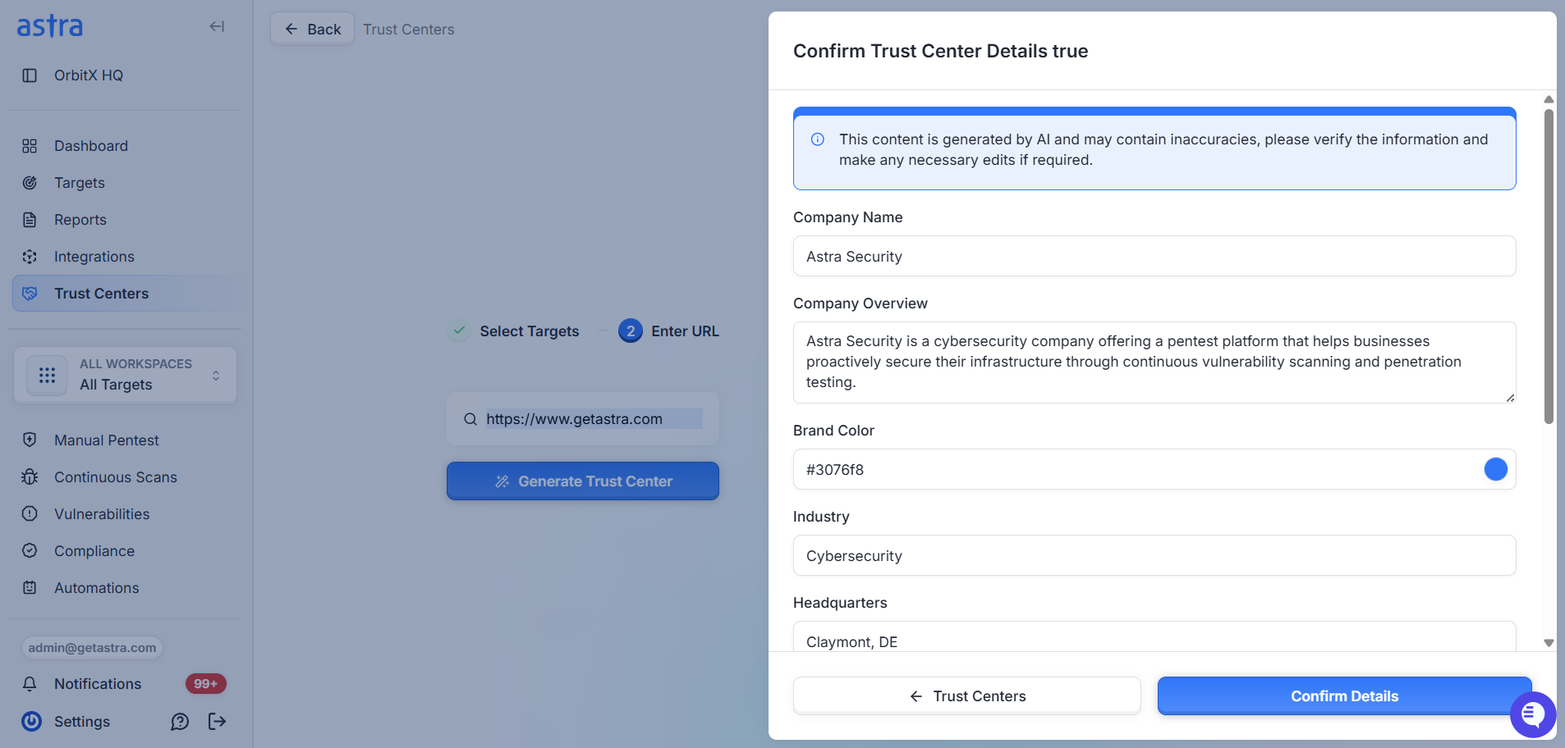Image resolution: width=1565 pixels, height=748 pixels.
Task: Click the Select Targets completed step checkmark
Action: 460,331
